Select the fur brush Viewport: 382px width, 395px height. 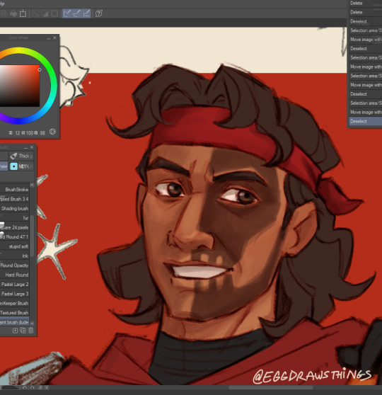tap(15, 218)
